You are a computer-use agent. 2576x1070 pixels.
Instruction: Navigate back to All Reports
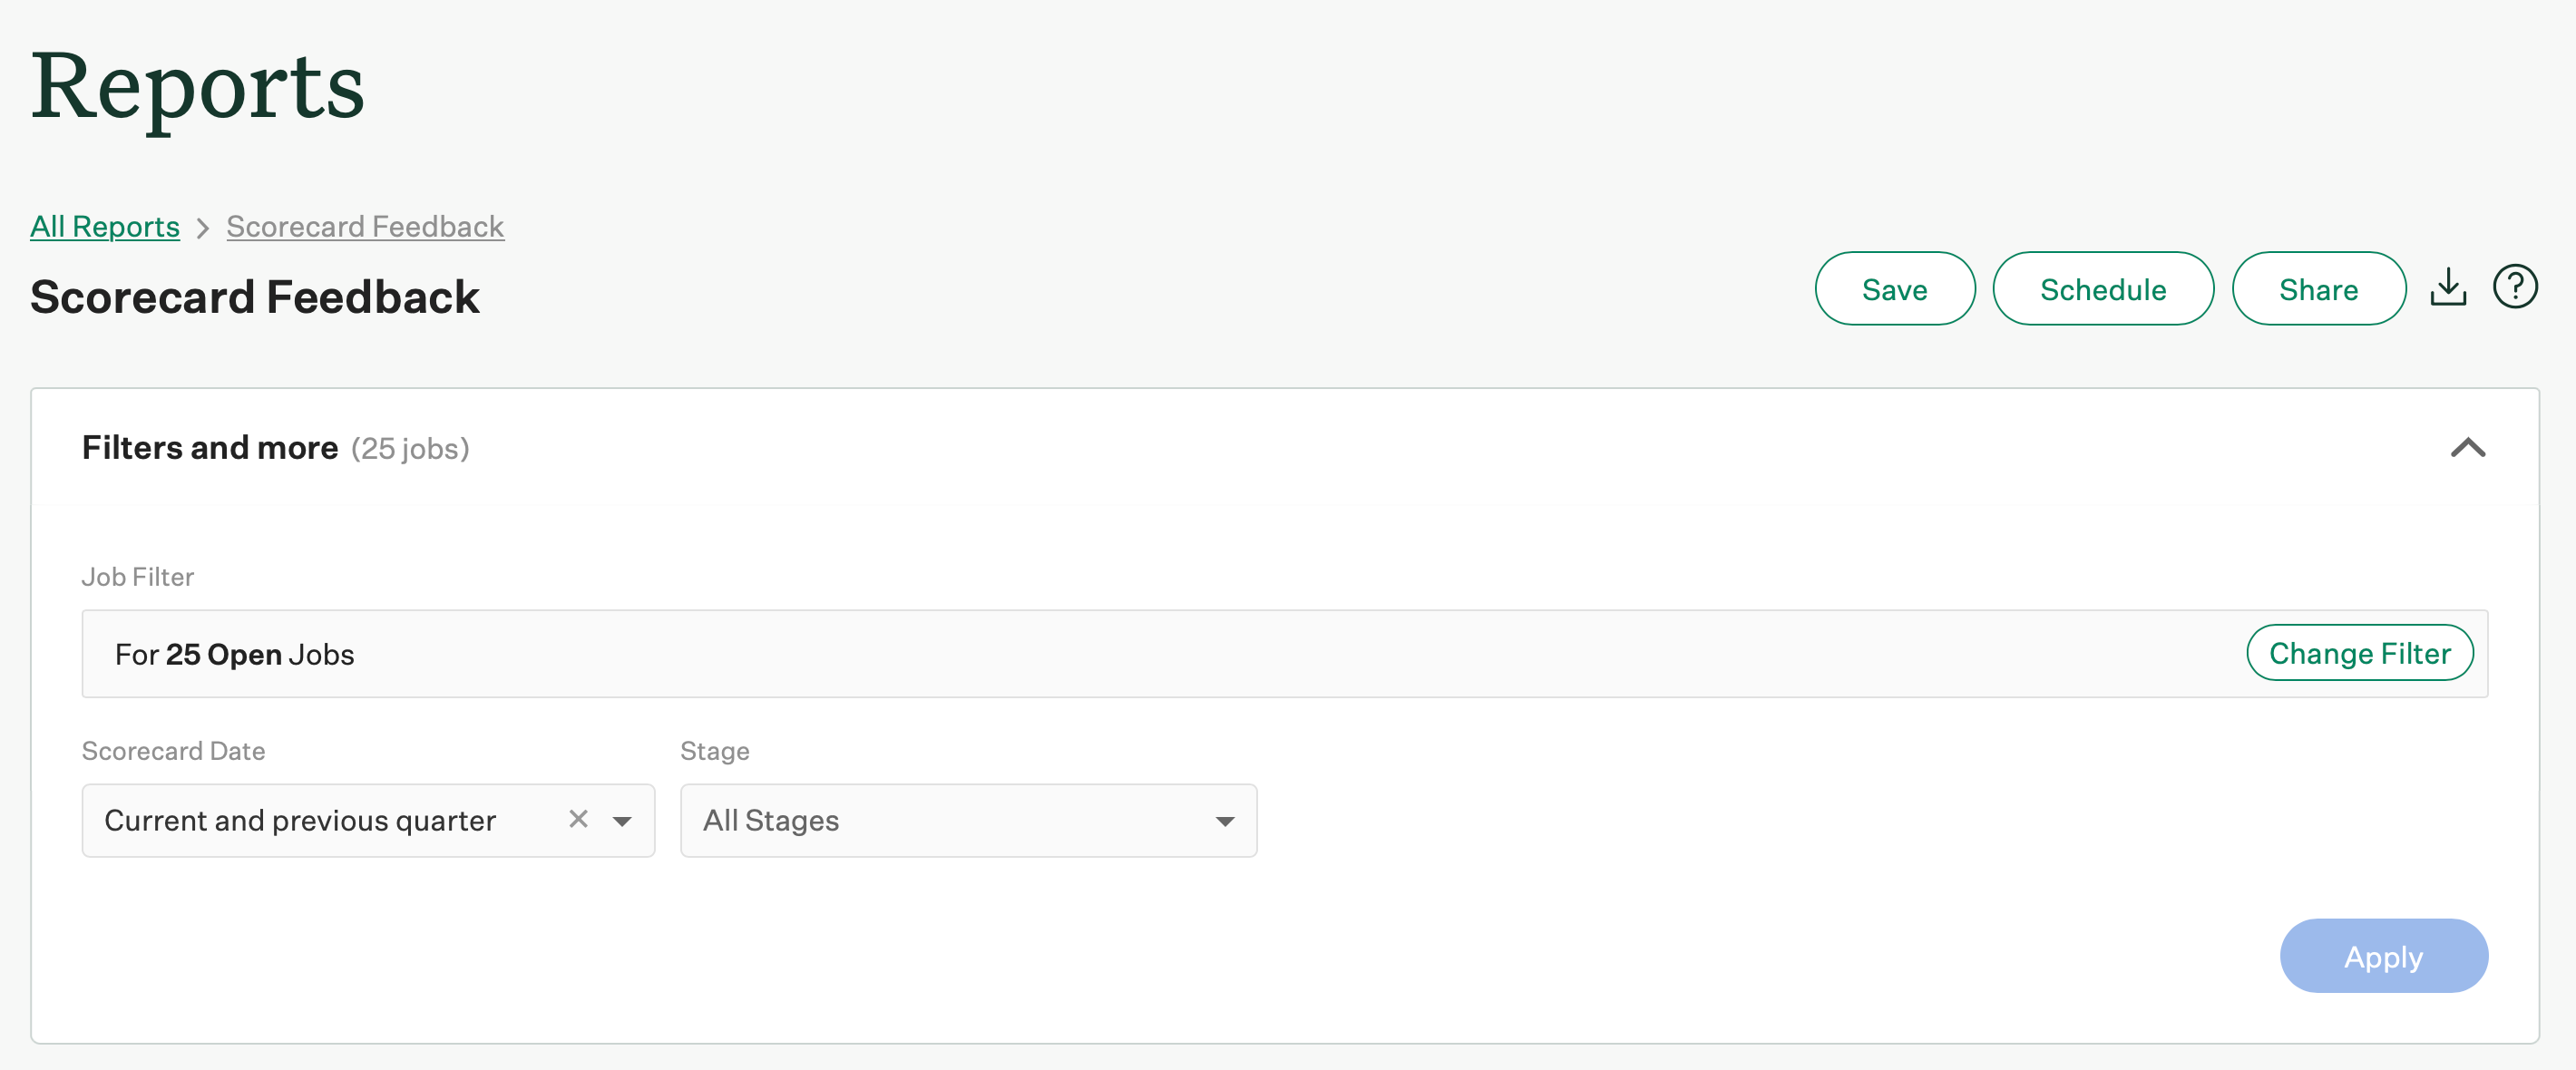[104, 226]
